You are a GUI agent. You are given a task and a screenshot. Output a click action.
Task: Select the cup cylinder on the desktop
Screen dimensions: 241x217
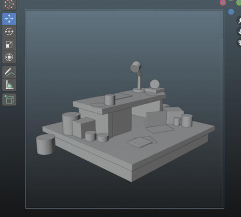[110, 100]
